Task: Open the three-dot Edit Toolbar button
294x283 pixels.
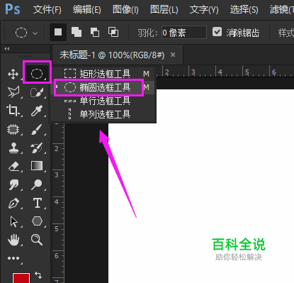Action: (13, 258)
